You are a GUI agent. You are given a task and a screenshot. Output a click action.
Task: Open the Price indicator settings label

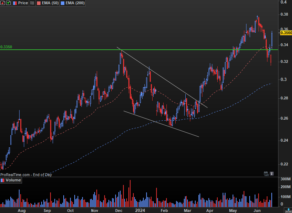click(x=23, y=3)
